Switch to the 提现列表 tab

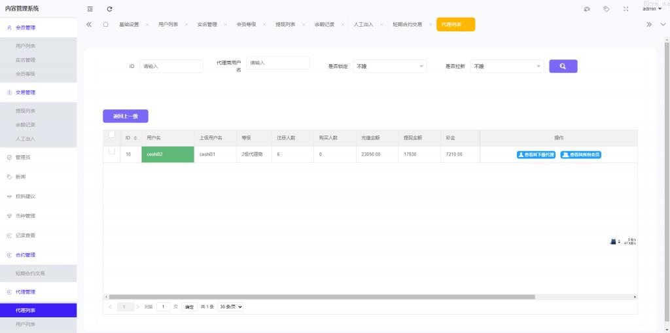coord(285,24)
